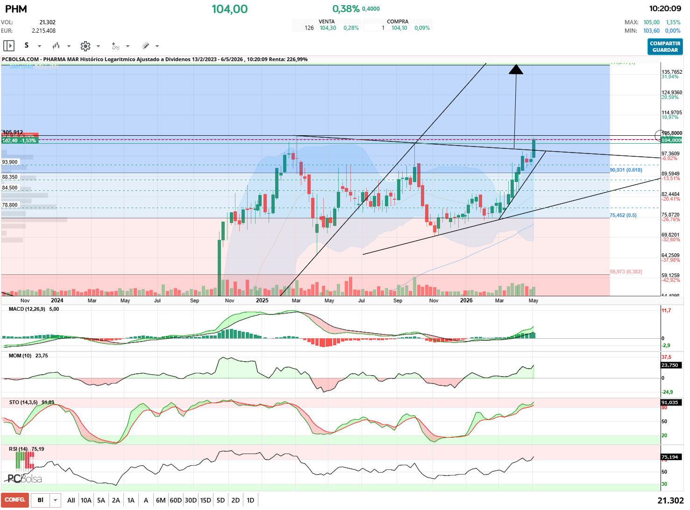Click the 91,035 stochastic value tag
Image resolution: width=690 pixels, height=510 pixels.
pyautogui.click(x=670, y=403)
